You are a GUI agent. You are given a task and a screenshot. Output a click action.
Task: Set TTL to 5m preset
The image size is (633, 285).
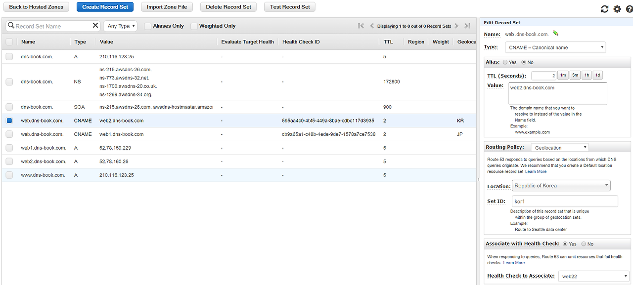click(x=575, y=76)
